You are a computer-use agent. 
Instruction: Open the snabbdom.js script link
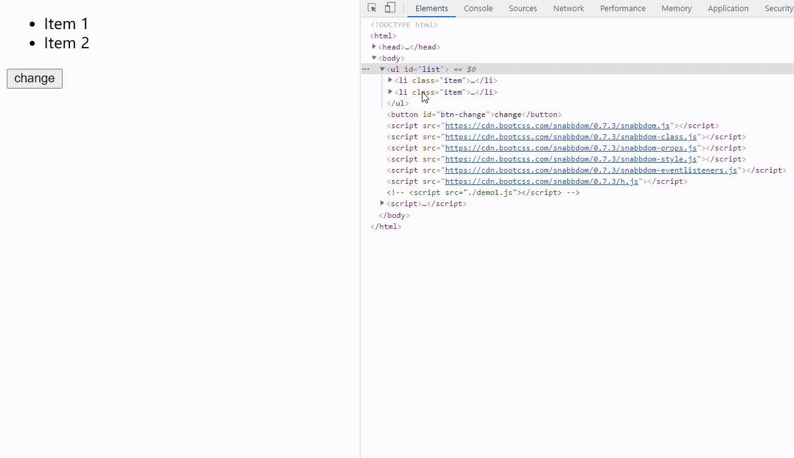[557, 126]
